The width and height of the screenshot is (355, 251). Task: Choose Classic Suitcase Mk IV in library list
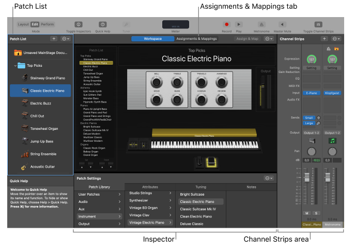point(200,209)
